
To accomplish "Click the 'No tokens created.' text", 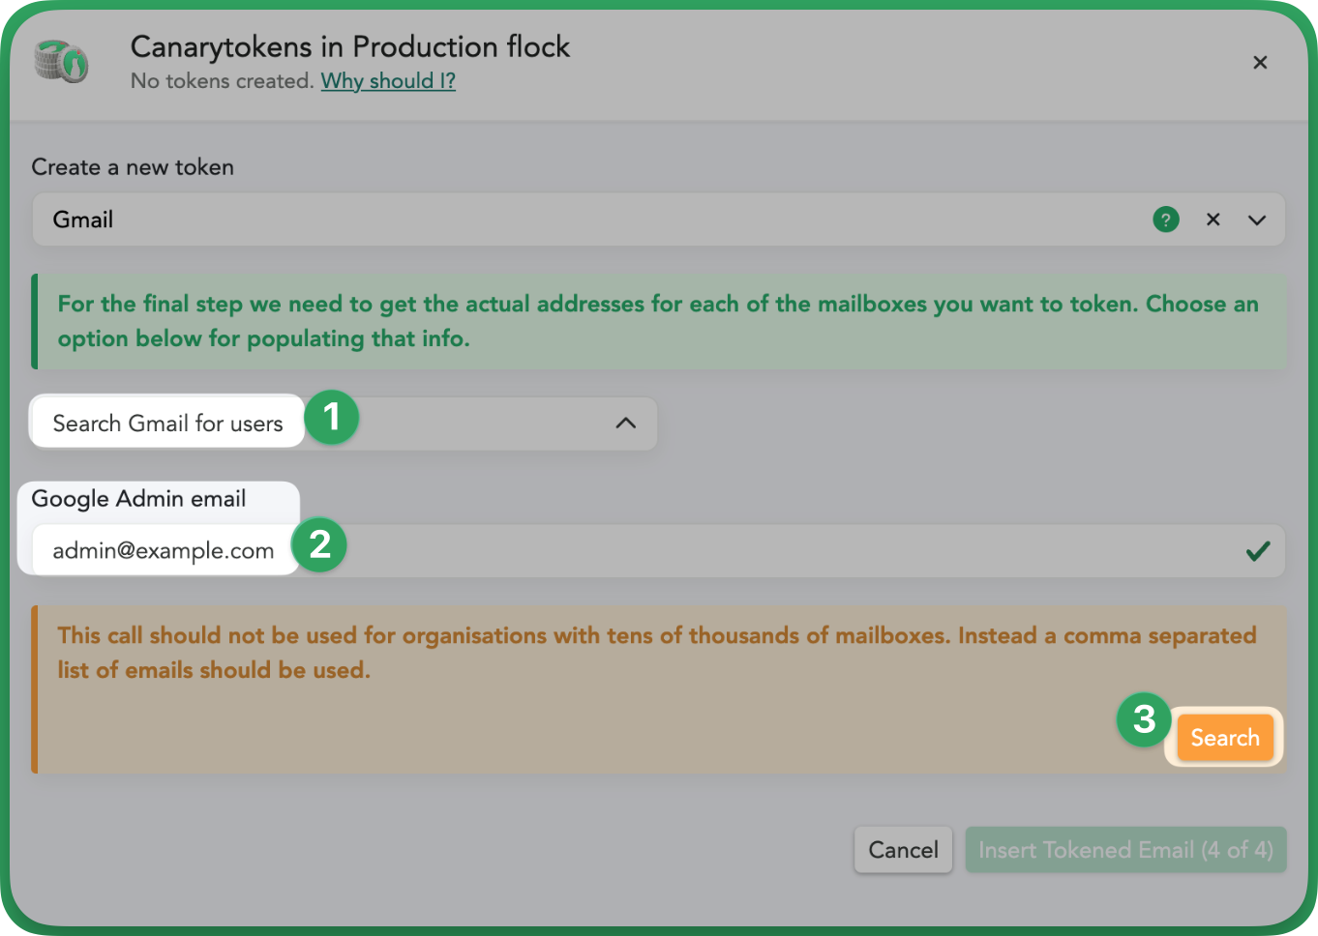I will coord(223,81).
